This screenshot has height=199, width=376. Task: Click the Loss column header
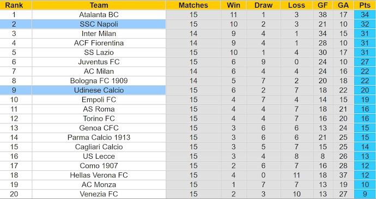[x=296, y=5]
